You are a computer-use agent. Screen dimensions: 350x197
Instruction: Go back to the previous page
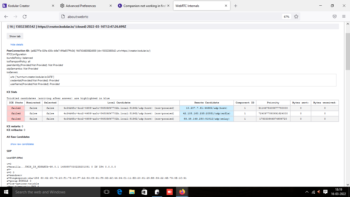click(x=6, y=17)
